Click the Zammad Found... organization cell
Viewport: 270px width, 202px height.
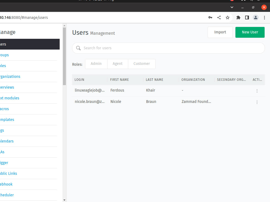(196, 102)
